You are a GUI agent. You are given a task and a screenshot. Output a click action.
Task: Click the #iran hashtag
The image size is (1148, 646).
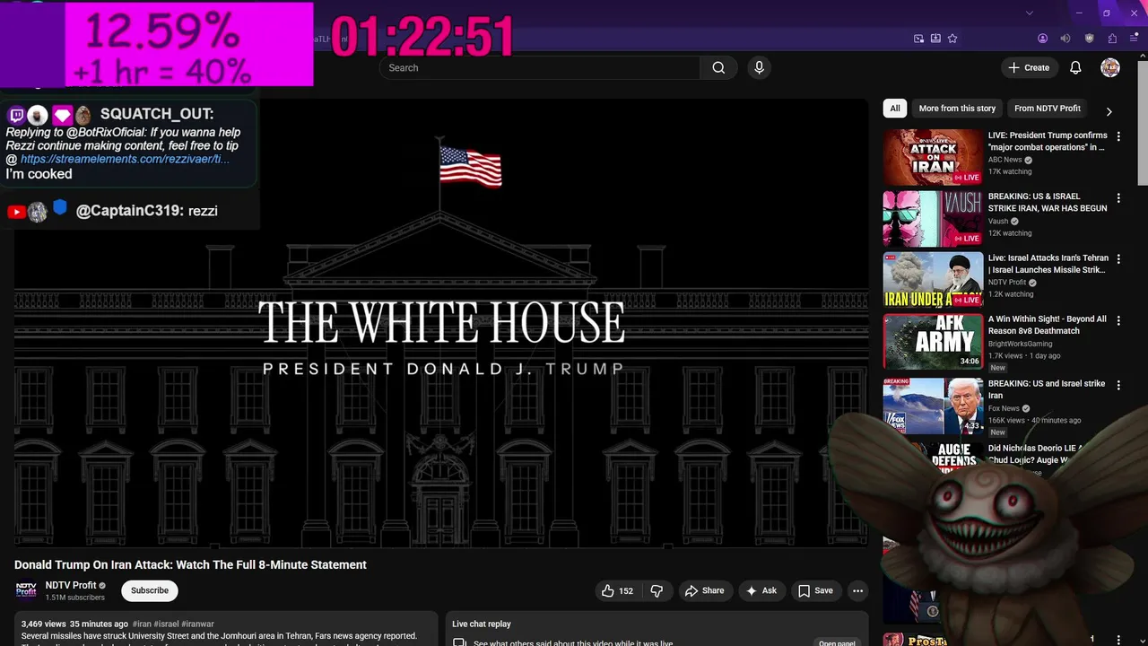coord(141,624)
